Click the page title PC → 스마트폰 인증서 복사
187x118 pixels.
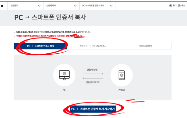coord(50,17)
